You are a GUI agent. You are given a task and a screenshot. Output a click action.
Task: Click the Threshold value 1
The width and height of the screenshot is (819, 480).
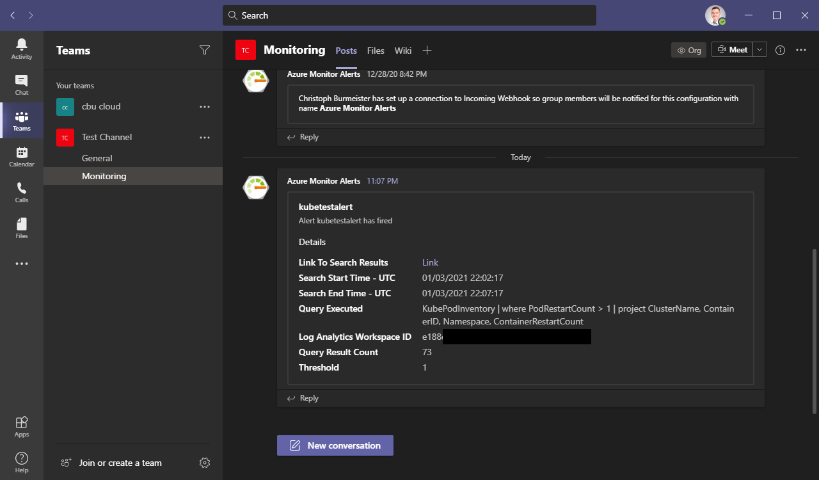[x=424, y=367]
